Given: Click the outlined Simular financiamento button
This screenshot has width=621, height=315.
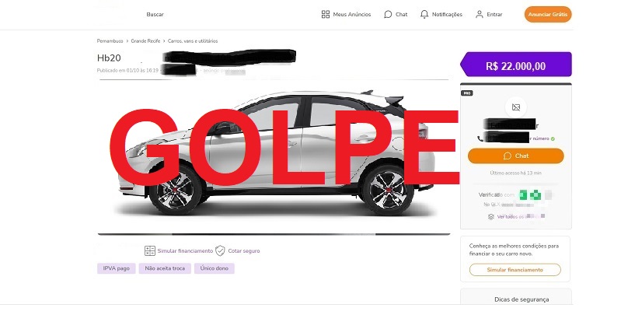Looking at the screenshot, I should click(x=515, y=270).
